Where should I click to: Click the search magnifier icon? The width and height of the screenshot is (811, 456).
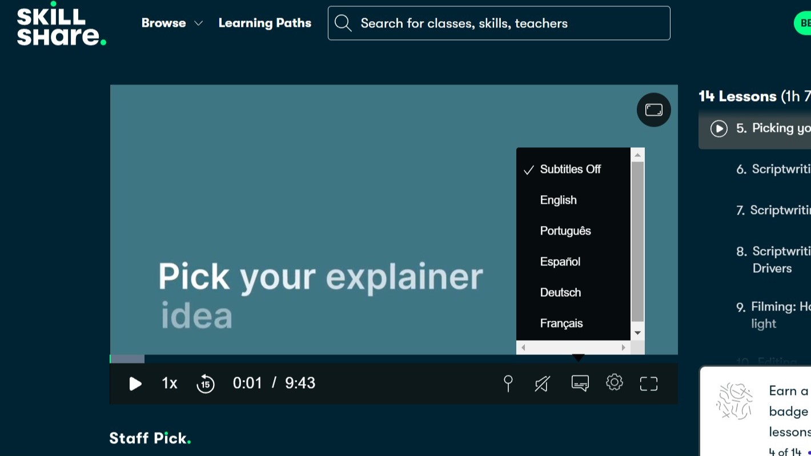343,23
